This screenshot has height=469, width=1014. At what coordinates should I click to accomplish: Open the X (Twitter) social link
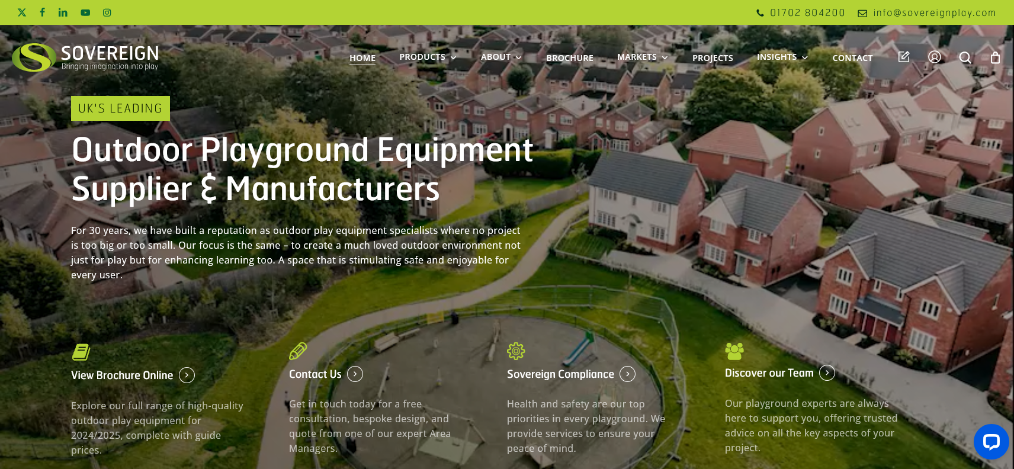tap(22, 12)
